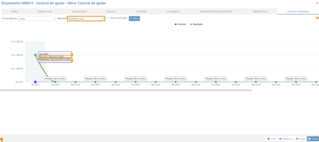Viewport: 319px width, 142px height.
Task: Click the Previsto label above Abr 2024
Action: coord(176,78)
